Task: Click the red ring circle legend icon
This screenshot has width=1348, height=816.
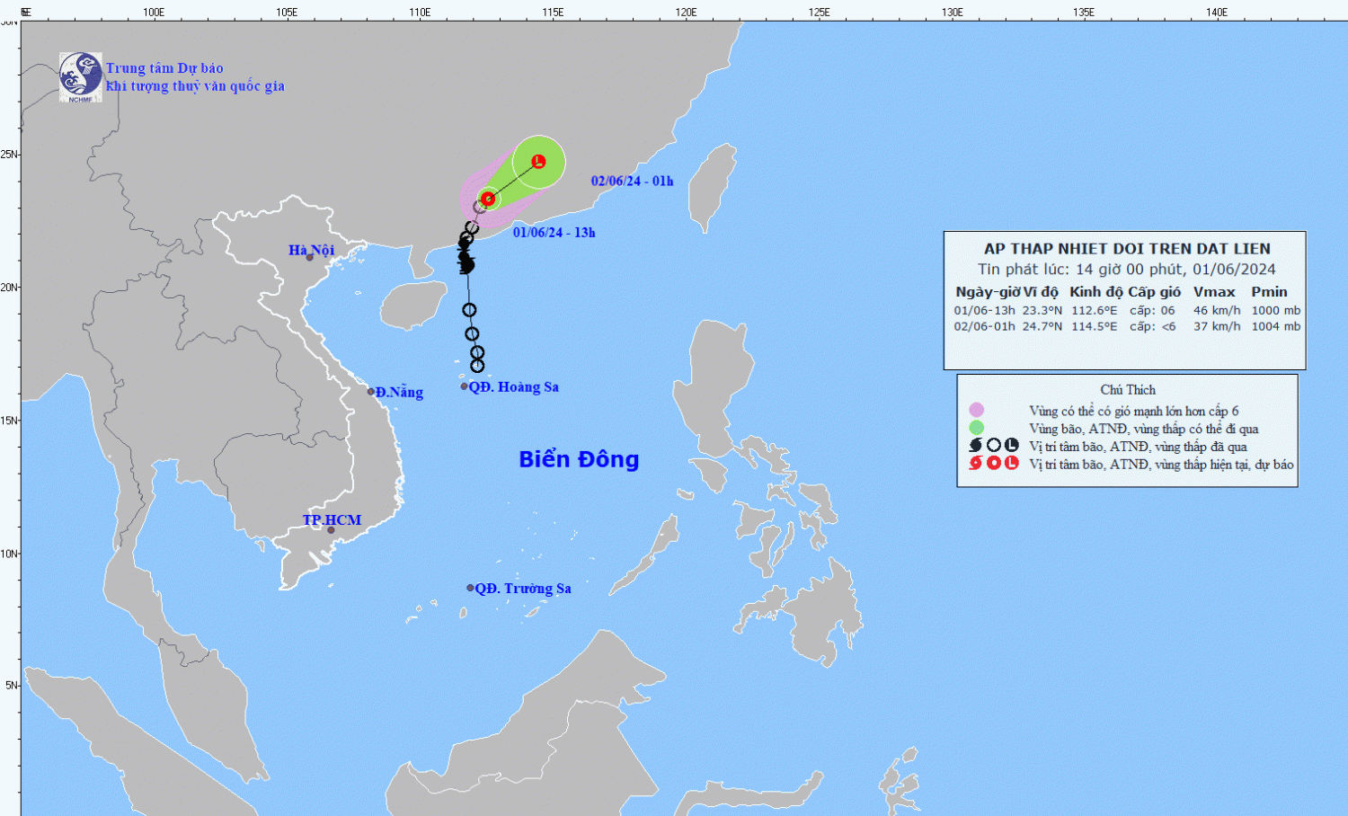Action: pyautogui.click(x=993, y=464)
